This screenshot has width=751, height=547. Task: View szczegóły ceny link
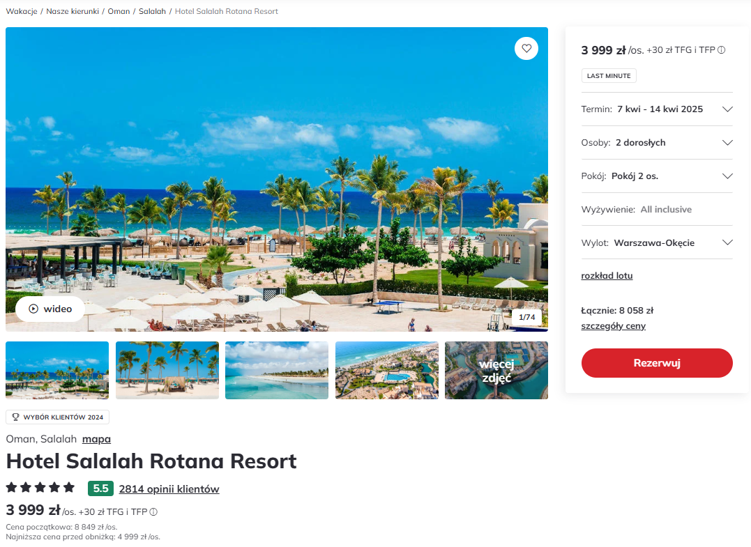(613, 326)
